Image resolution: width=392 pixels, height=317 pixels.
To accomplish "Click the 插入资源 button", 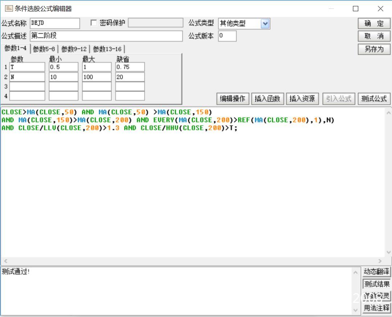I will 302,99.
